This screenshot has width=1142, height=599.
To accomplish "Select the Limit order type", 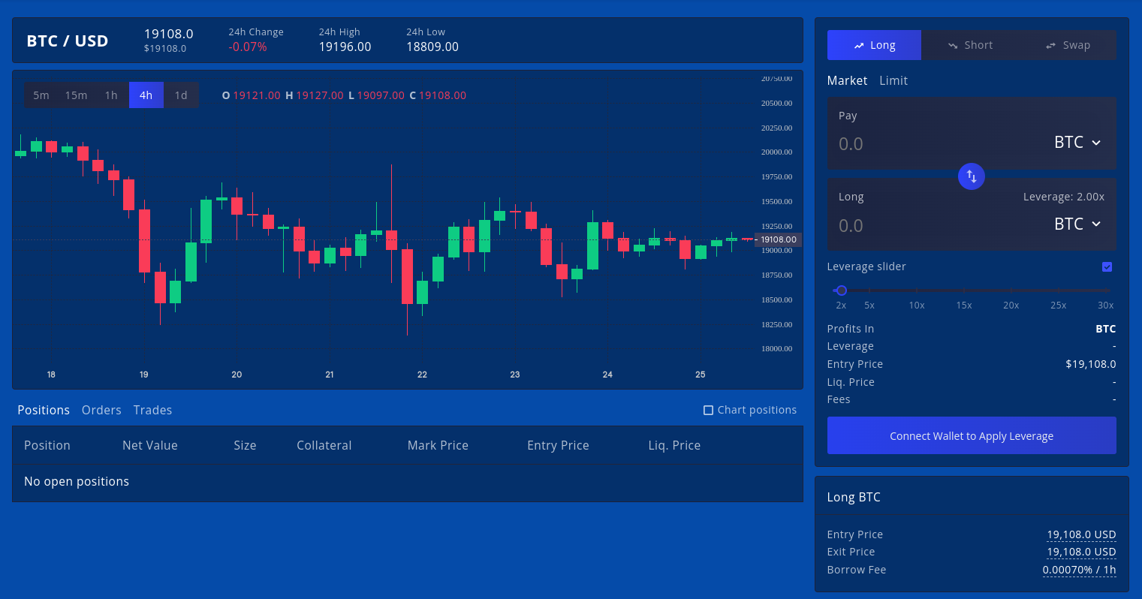I will (893, 80).
